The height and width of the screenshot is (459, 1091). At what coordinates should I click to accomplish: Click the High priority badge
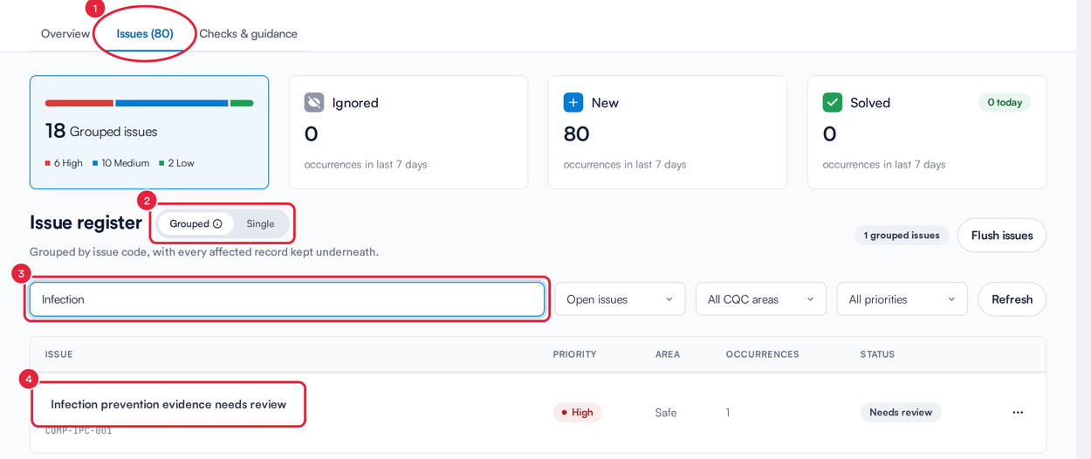(x=577, y=412)
